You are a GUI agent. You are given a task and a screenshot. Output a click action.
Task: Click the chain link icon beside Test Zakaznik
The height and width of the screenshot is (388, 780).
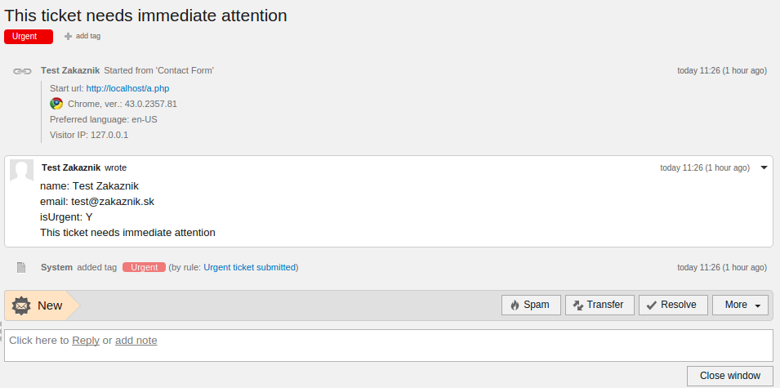[22, 71]
